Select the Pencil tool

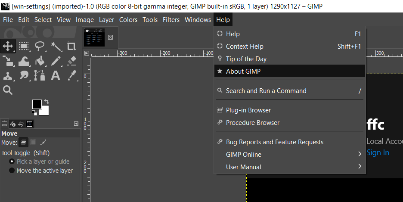pyautogui.click(x=56, y=61)
